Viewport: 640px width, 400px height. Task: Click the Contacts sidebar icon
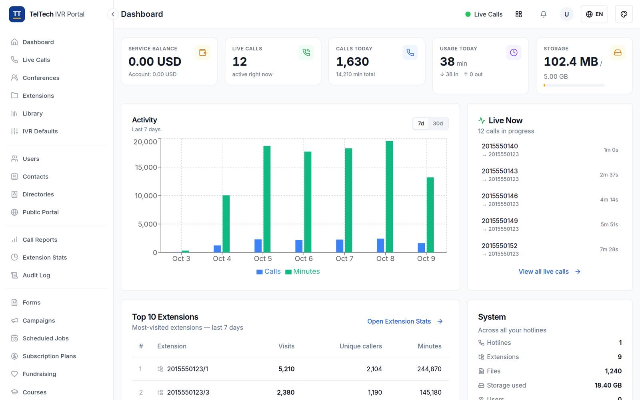(x=14, y=176)
